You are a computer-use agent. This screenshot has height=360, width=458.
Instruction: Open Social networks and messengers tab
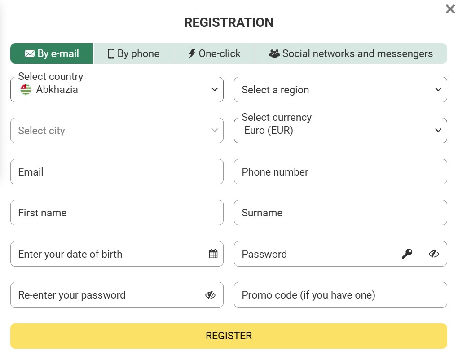coord(351,54)
